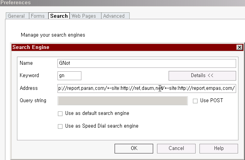Viewport: 245px width, 160px height.
Task: Collapse details with Details << button
Action: [x=202, y=76]
